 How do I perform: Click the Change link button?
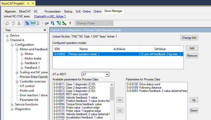click(x=189, y=38)
